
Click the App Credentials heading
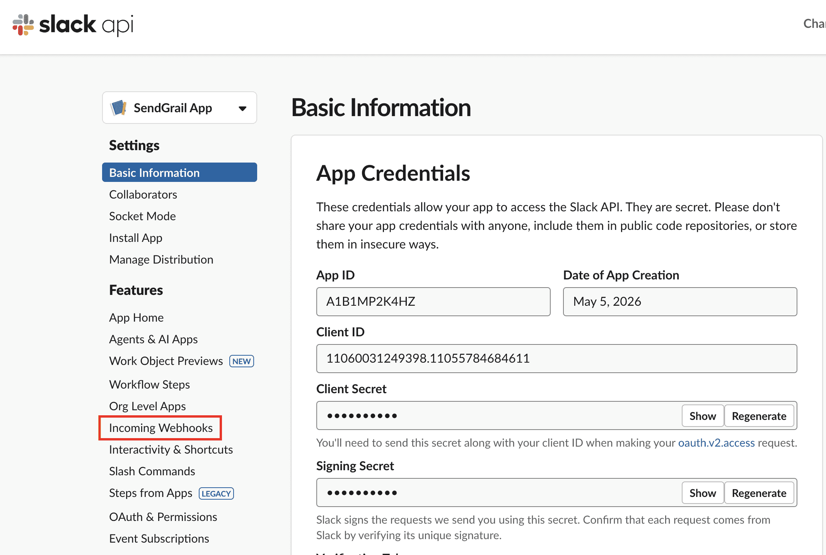coord(393,173)
